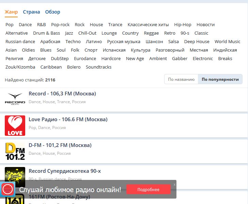Select the Жанр tab
The width and height of the screenshot is (248, 204).
(11, 12)
